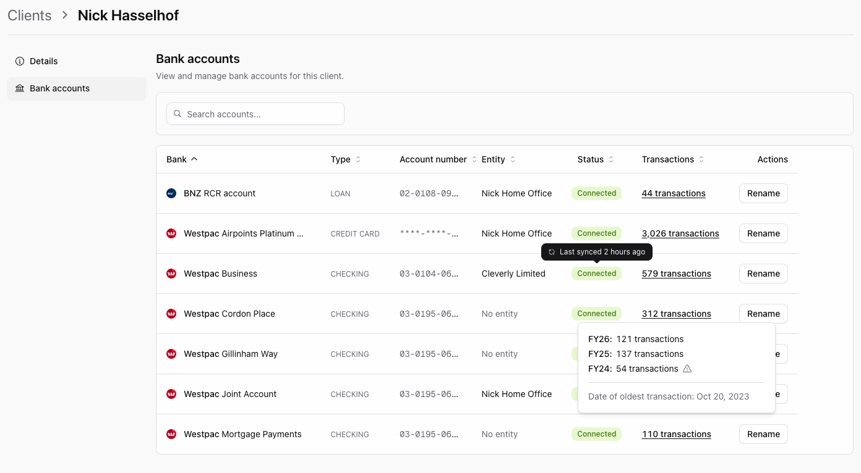Rename the BNZ RCR account
Screen dimensions: 861x473
pos(763,193)
